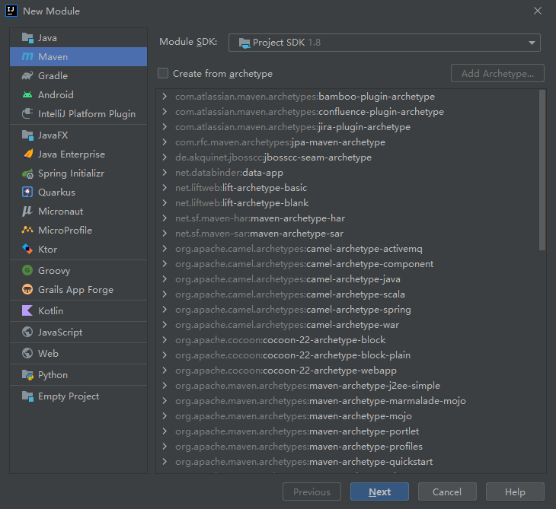Expand the camel-archetype-spring node
Image resolution: width=556 pixels, height=509 pixels.
(x=165, y=310)
